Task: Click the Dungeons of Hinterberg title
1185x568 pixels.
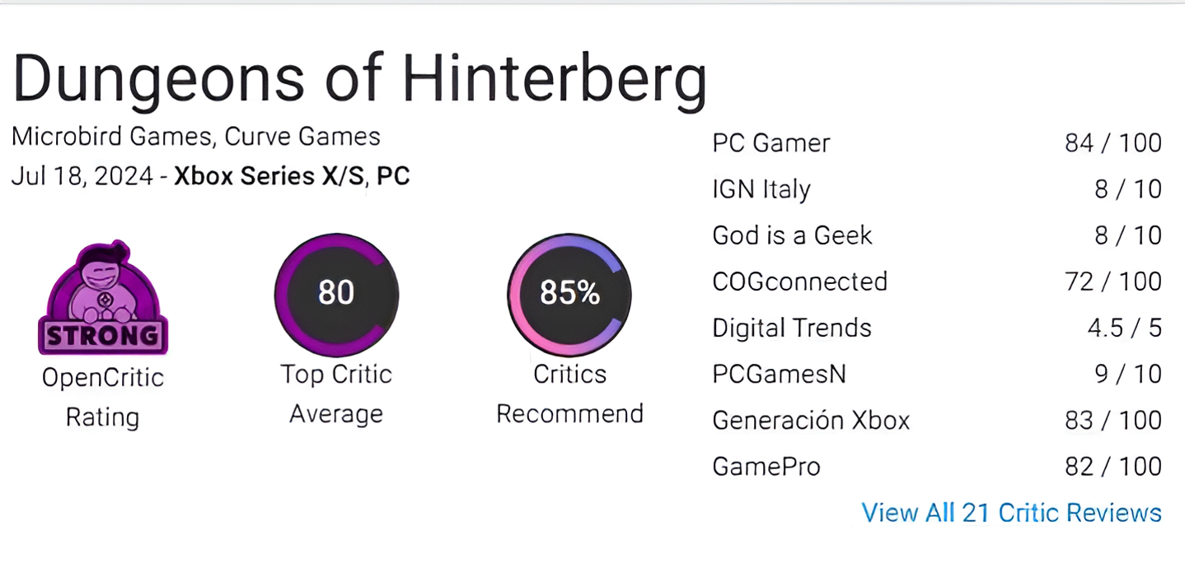Action: point(359,79)
